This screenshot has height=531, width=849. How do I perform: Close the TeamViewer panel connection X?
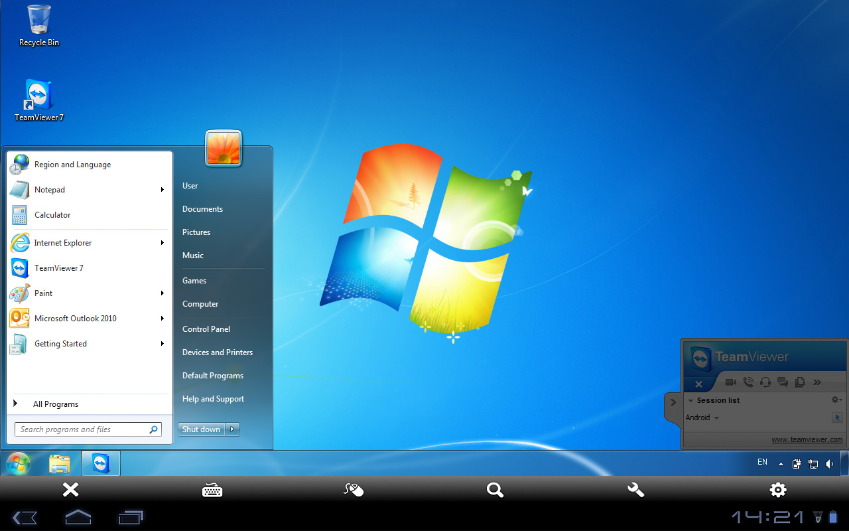(x=698, y=384)
